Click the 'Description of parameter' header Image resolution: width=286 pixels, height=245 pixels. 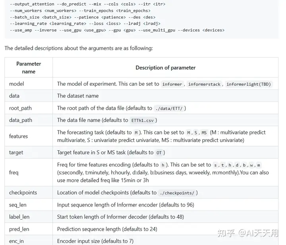point(165,68)
